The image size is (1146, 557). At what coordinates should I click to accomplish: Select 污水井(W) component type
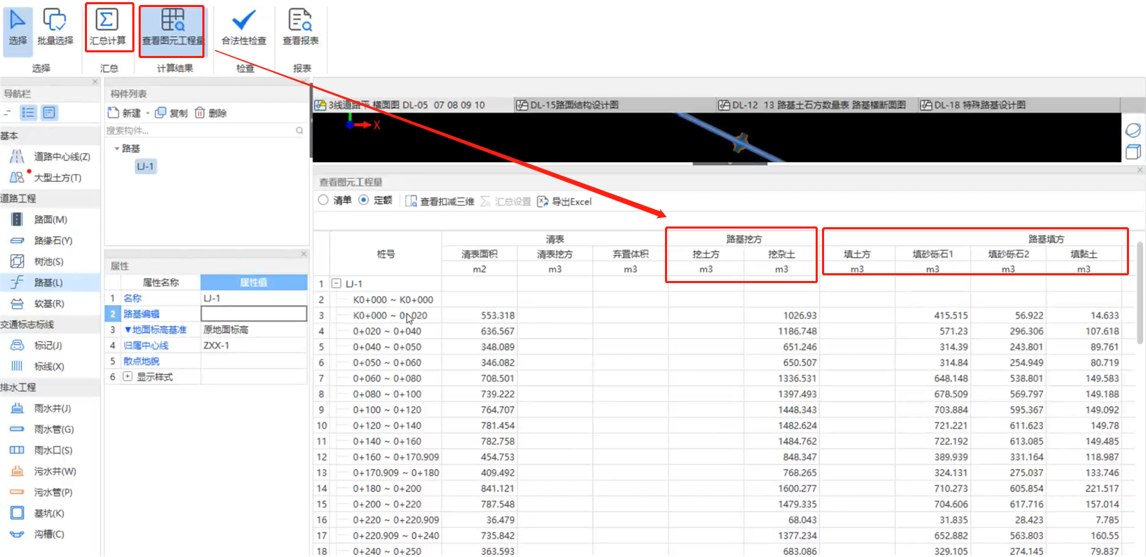43,471
